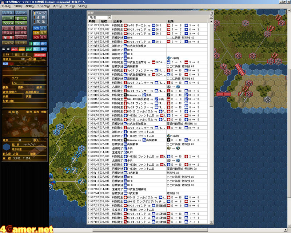Click the 次部隊 button

(8, 13)
